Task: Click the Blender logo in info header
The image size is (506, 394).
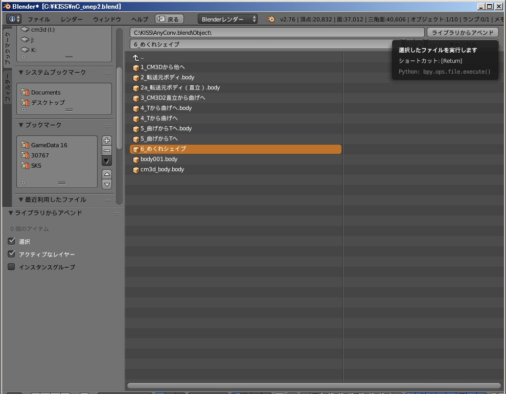Action: (271, 19)
